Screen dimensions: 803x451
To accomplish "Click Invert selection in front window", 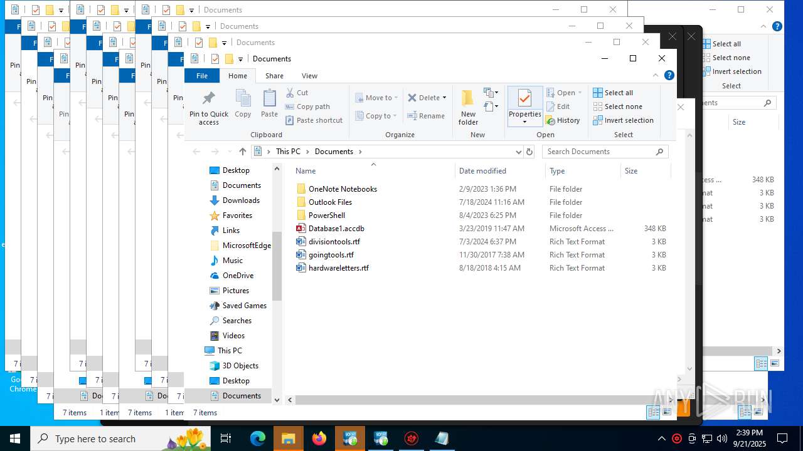I will coord(623,120).
